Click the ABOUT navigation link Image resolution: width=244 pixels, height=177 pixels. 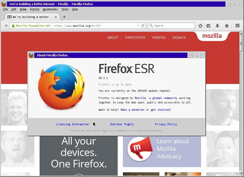point(113,38)
